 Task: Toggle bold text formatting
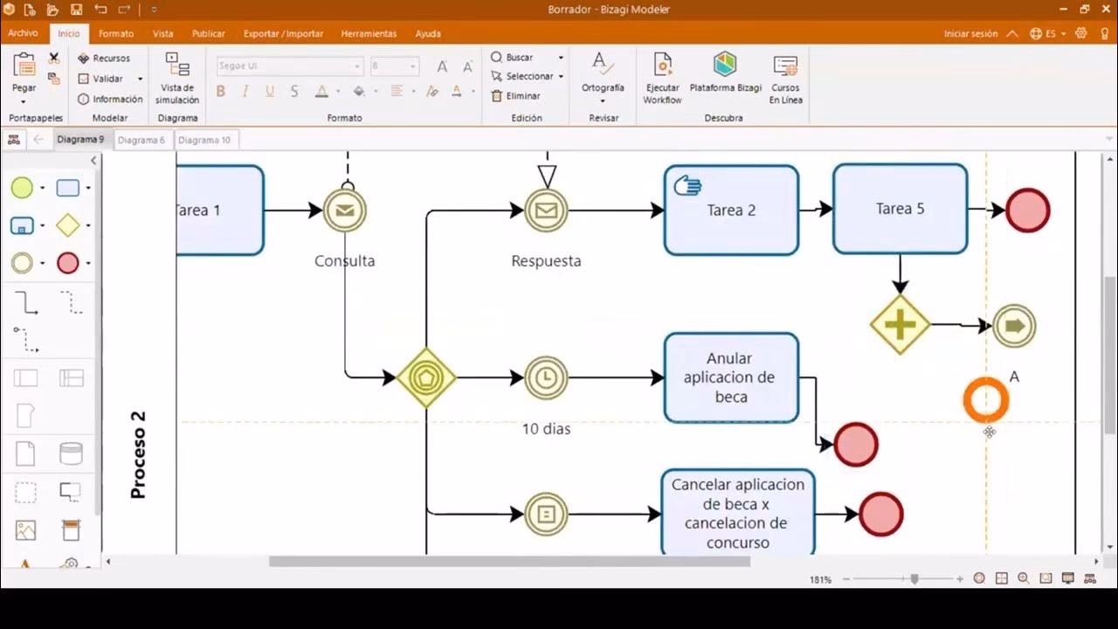pyautogui.click(x=221, y=92)
